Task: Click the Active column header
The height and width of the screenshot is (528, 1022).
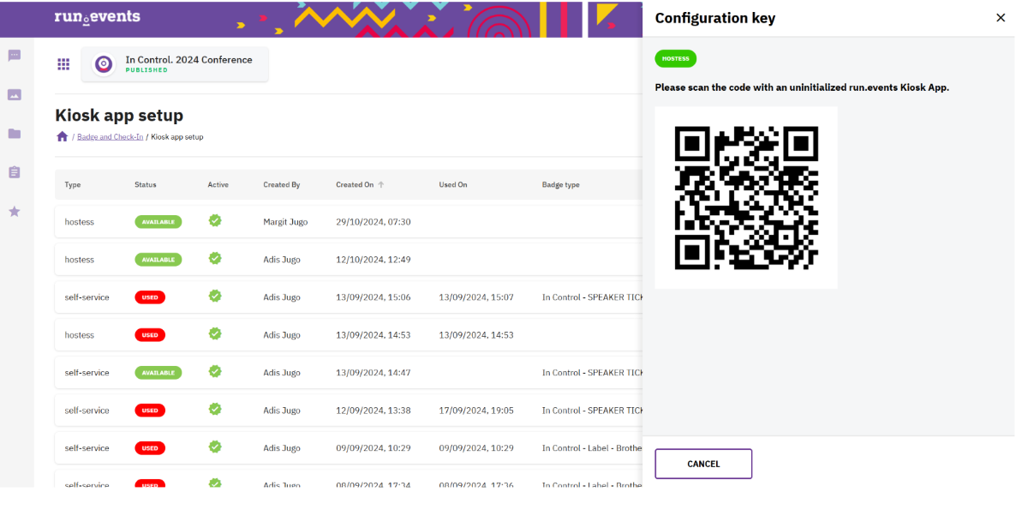Action: [x=218, y=185]
